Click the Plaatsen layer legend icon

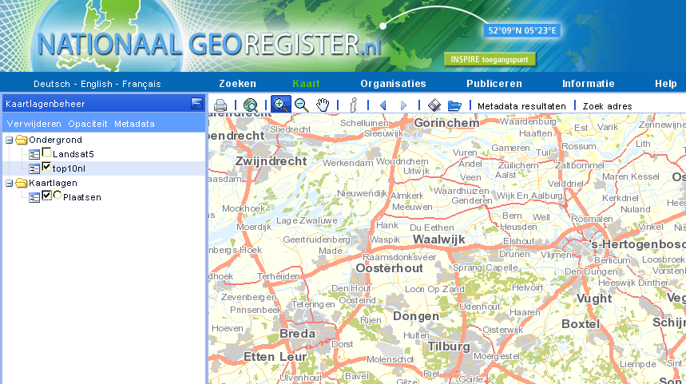coord(34,198)
